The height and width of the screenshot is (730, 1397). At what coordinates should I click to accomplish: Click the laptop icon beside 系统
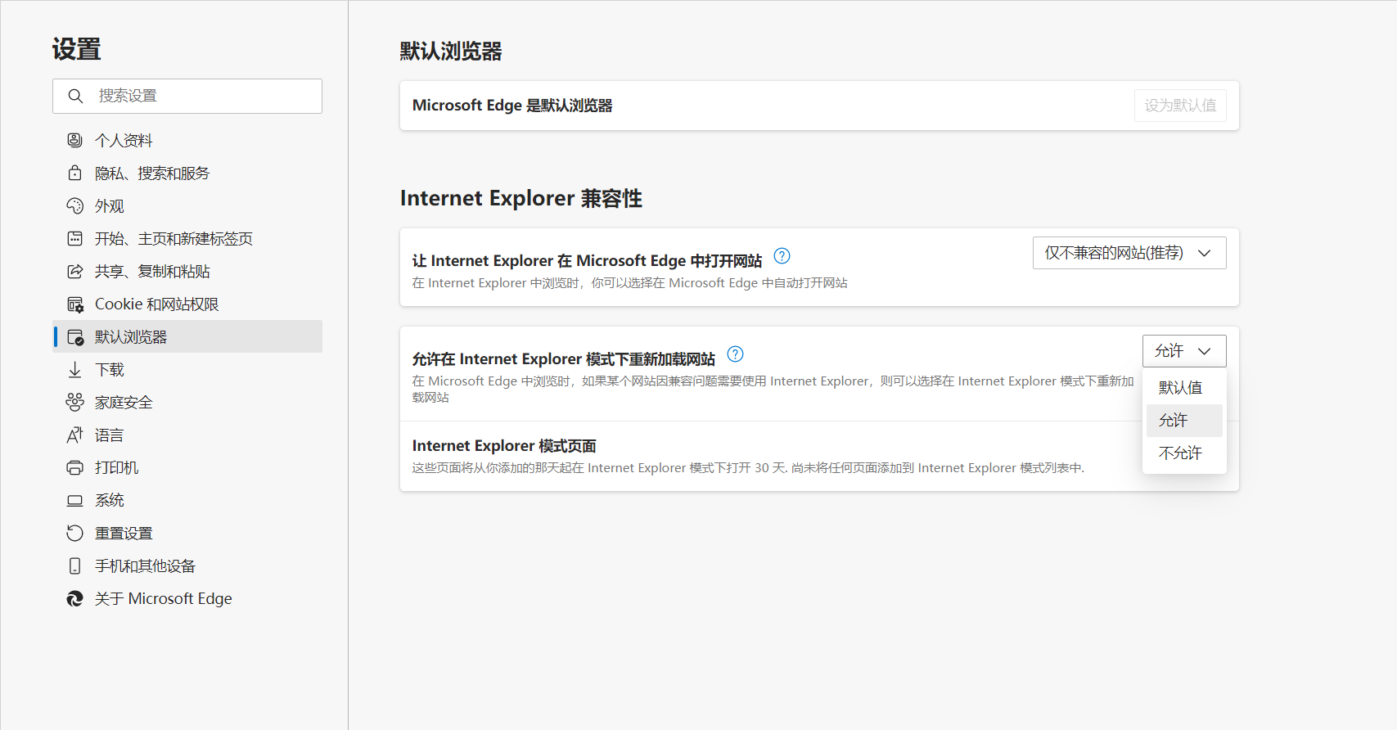[x=74, y=500]
